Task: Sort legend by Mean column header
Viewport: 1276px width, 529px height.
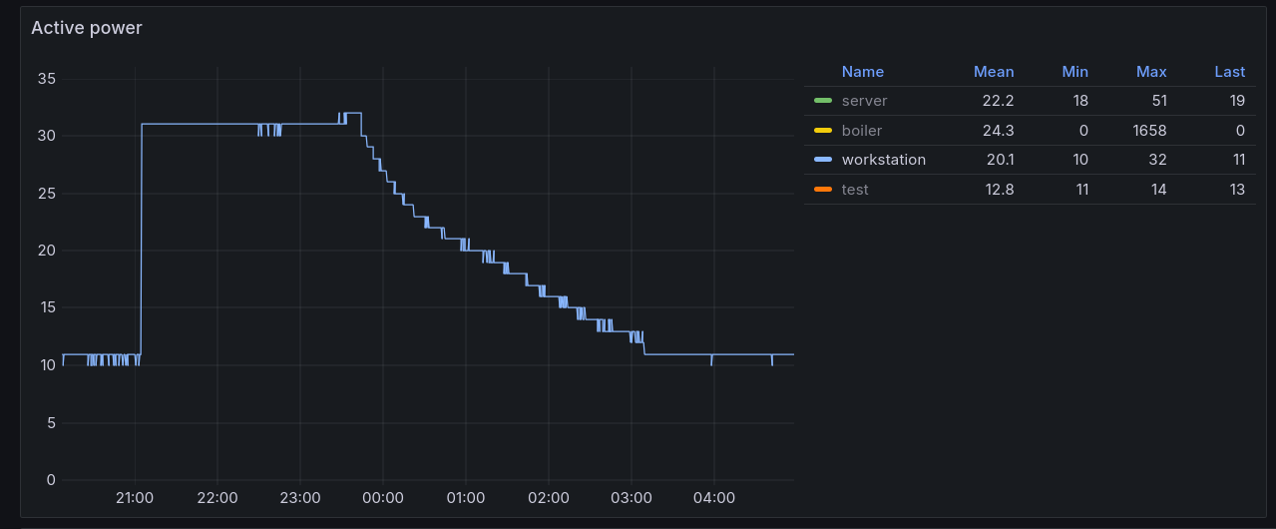Action: tap(994, 72)
